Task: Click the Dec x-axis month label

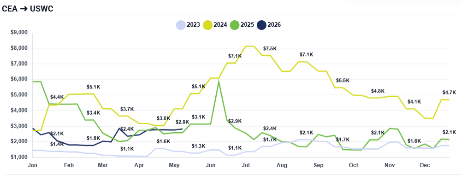Action: pyautogui.click(x=425, y=166)
